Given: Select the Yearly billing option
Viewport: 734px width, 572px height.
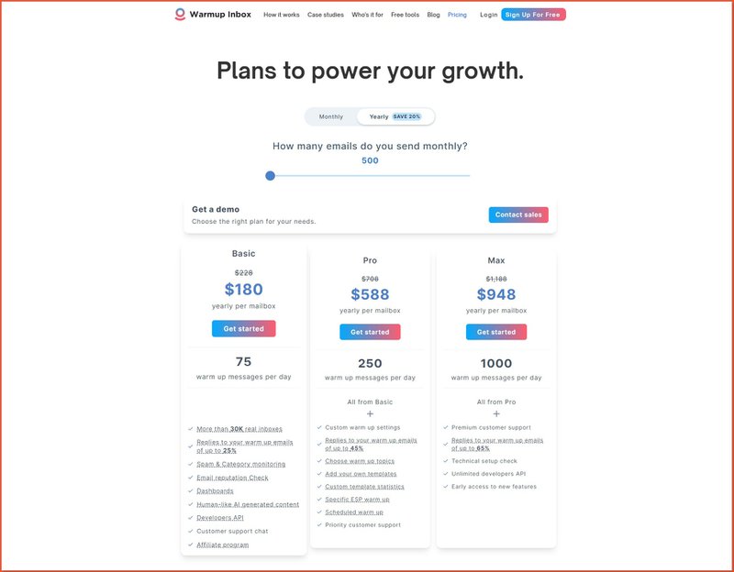Looking at the screenshot, I should point(395,116).
